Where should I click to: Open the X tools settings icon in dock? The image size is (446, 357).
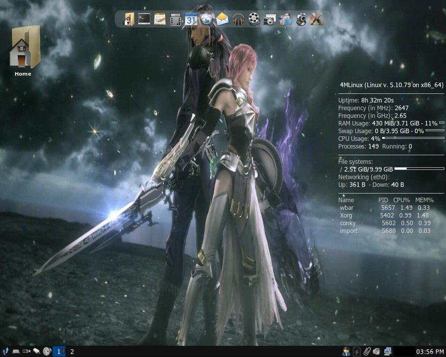pyautogui.click(x=316, y=19)
